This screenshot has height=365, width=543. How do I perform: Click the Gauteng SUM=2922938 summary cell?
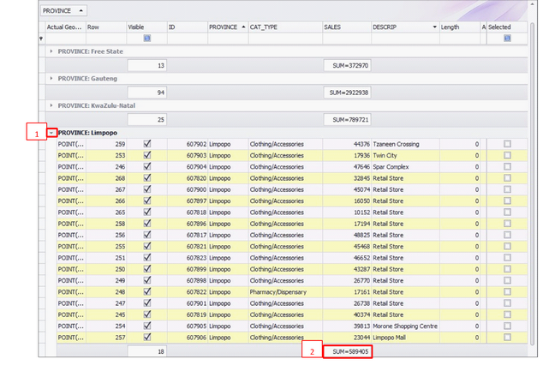[347, 92]
